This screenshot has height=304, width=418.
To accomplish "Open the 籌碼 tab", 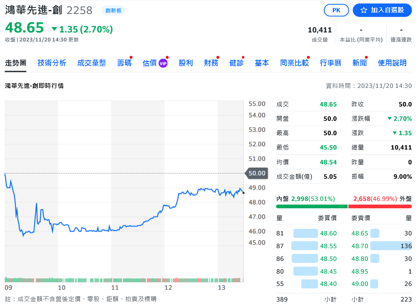I will 124,63.
